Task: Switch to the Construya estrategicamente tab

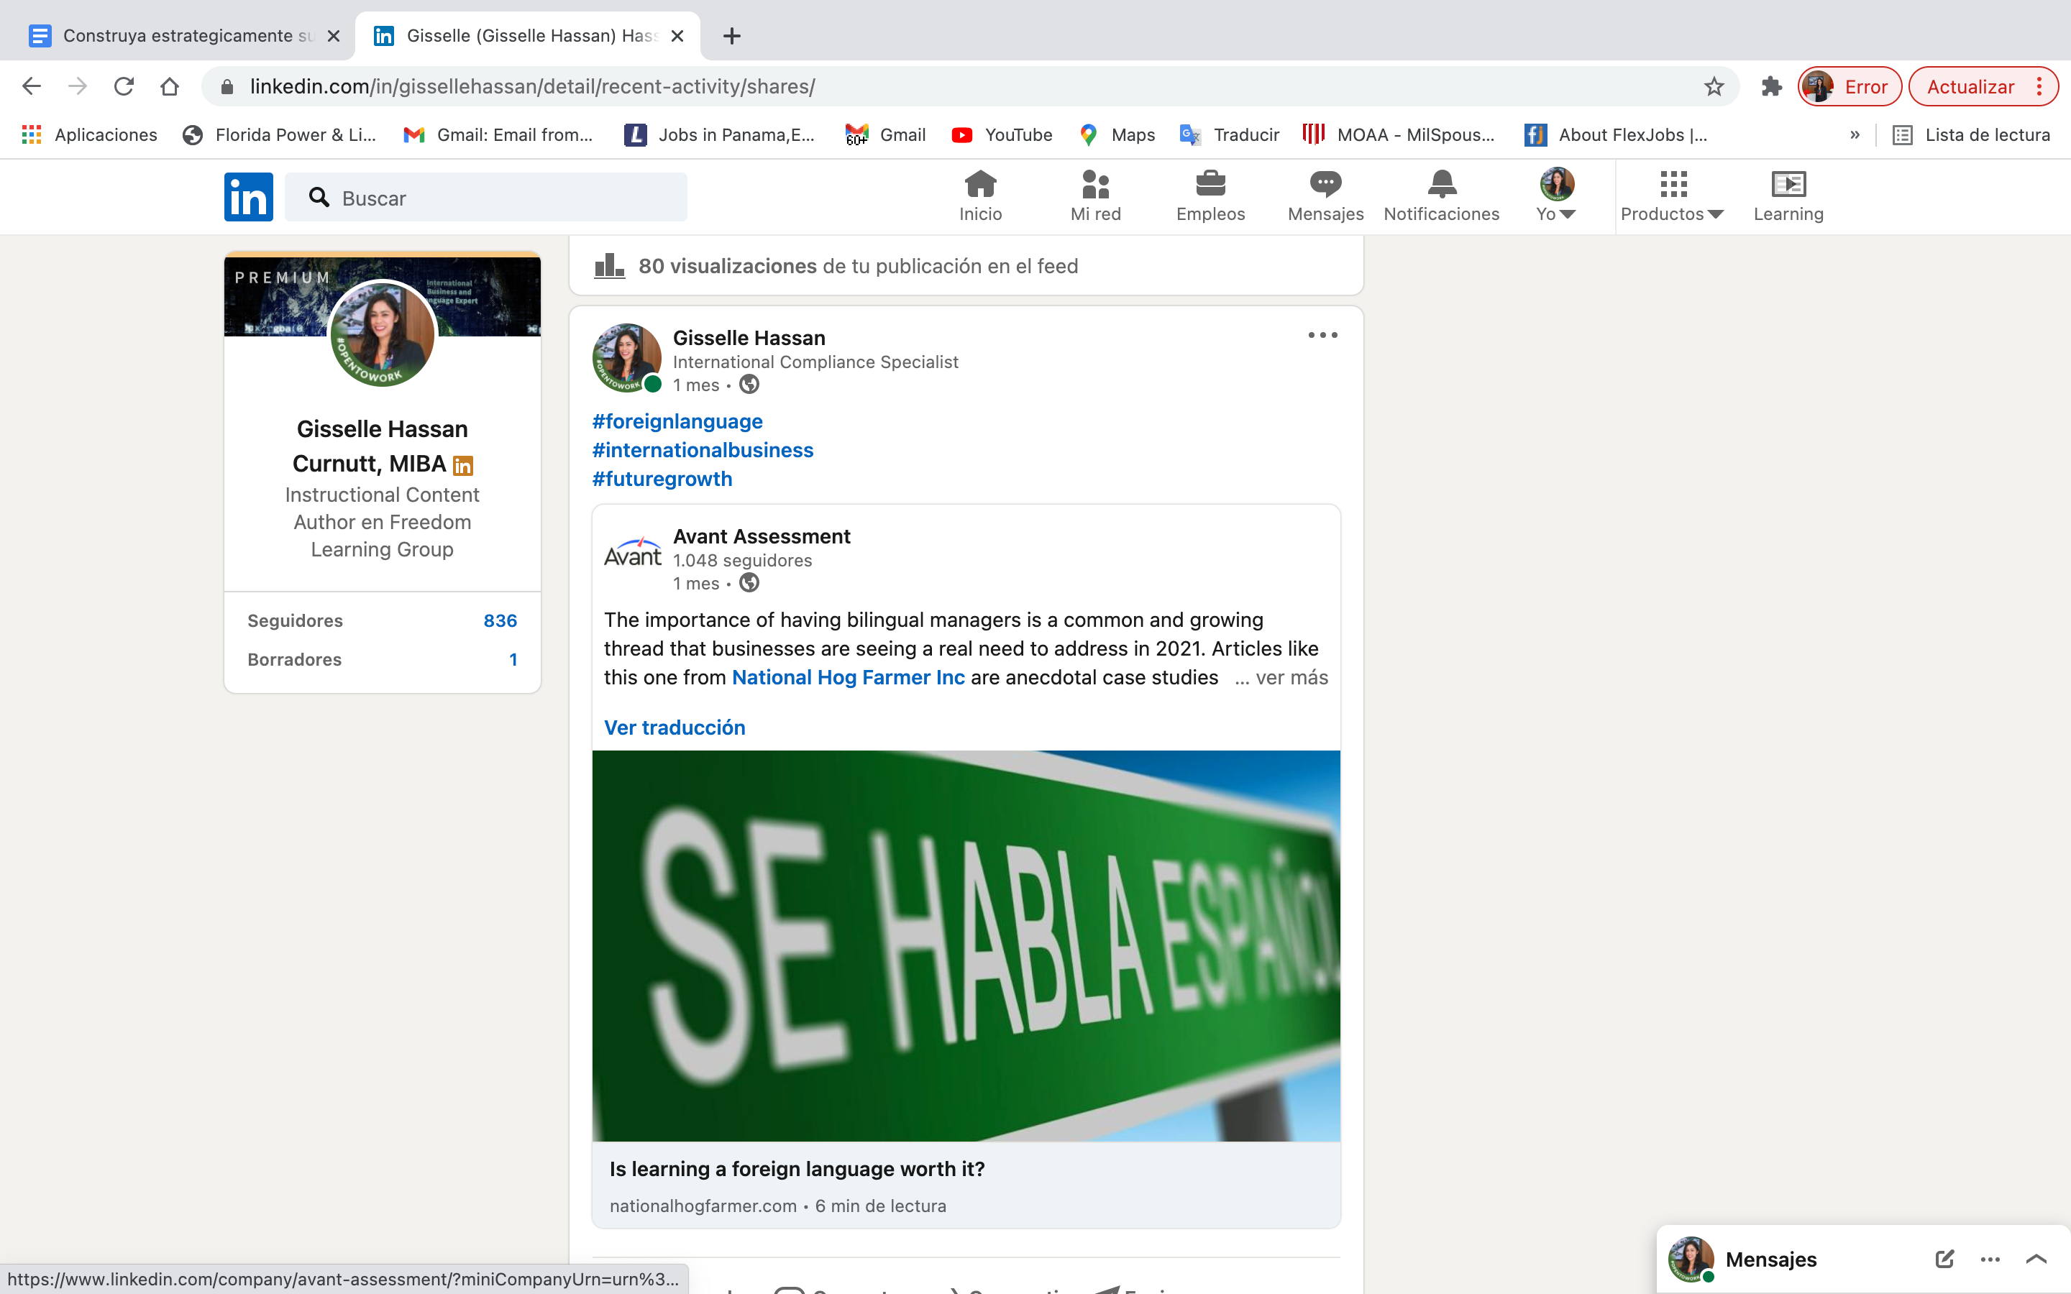Action: (x=184, y=36)
